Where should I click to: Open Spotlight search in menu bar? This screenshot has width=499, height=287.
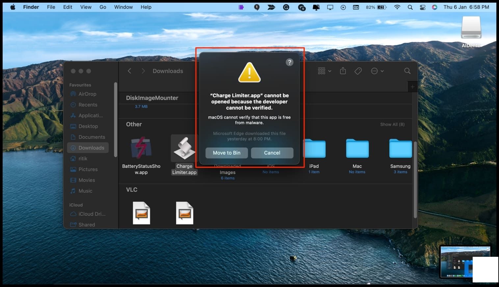pos(410,7)
